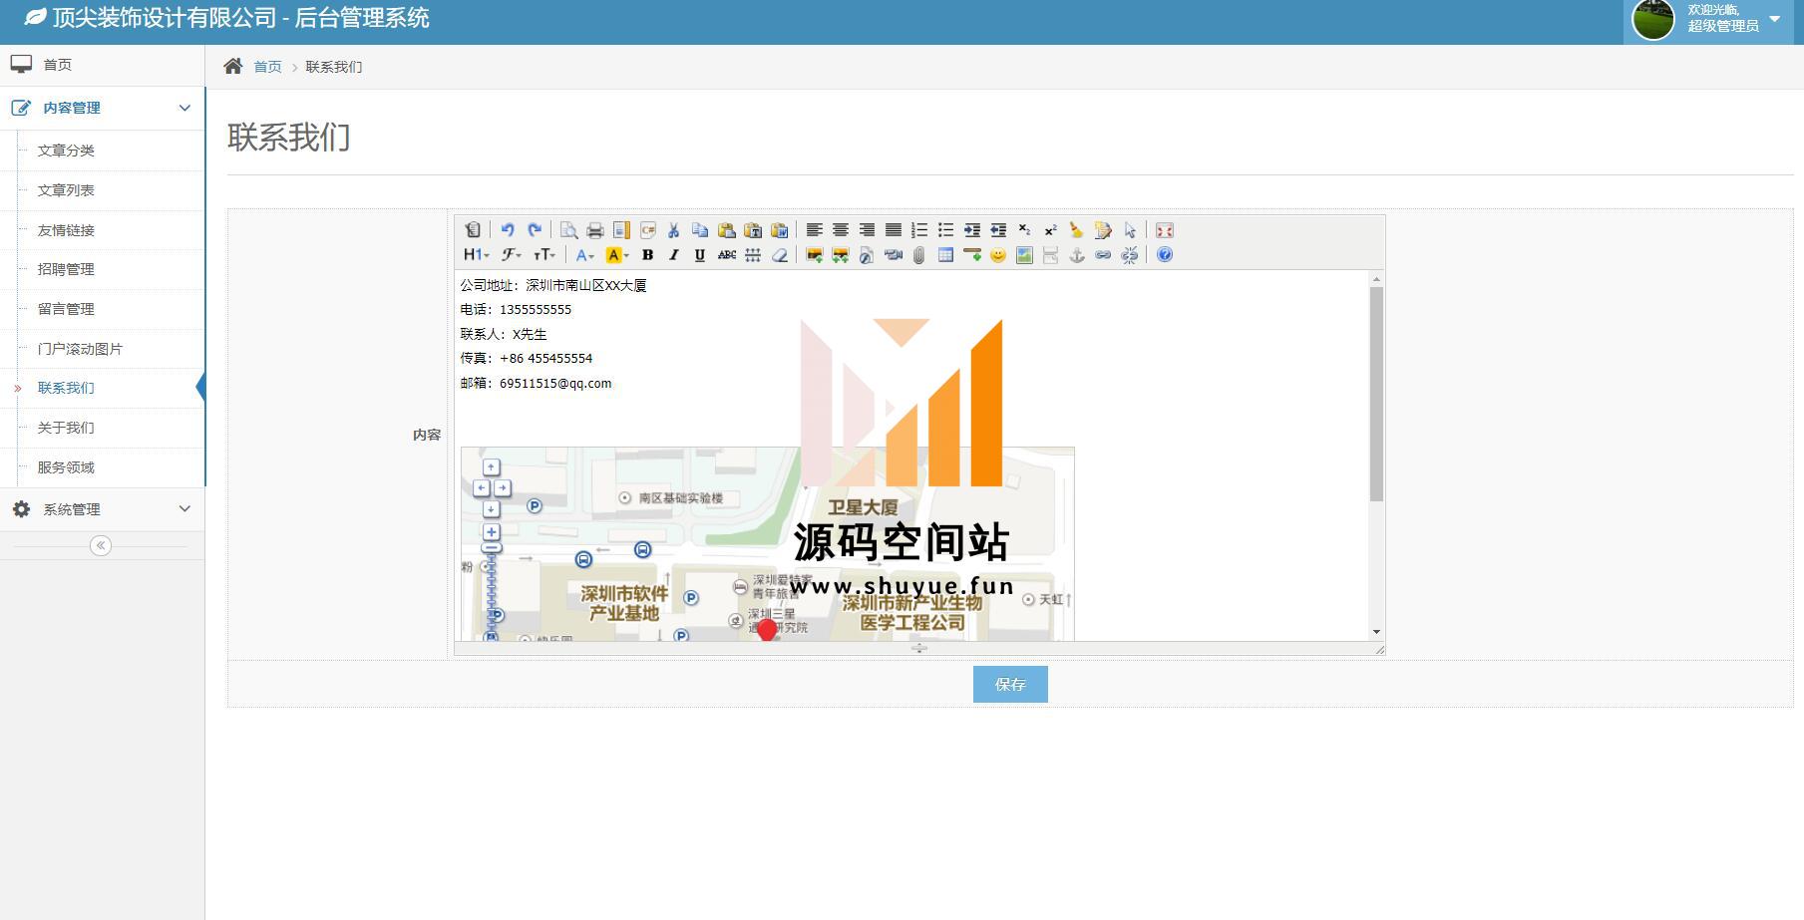Decrease indent of paragraph
This screenshot has width=1804, height=920.
click(998, 230)
